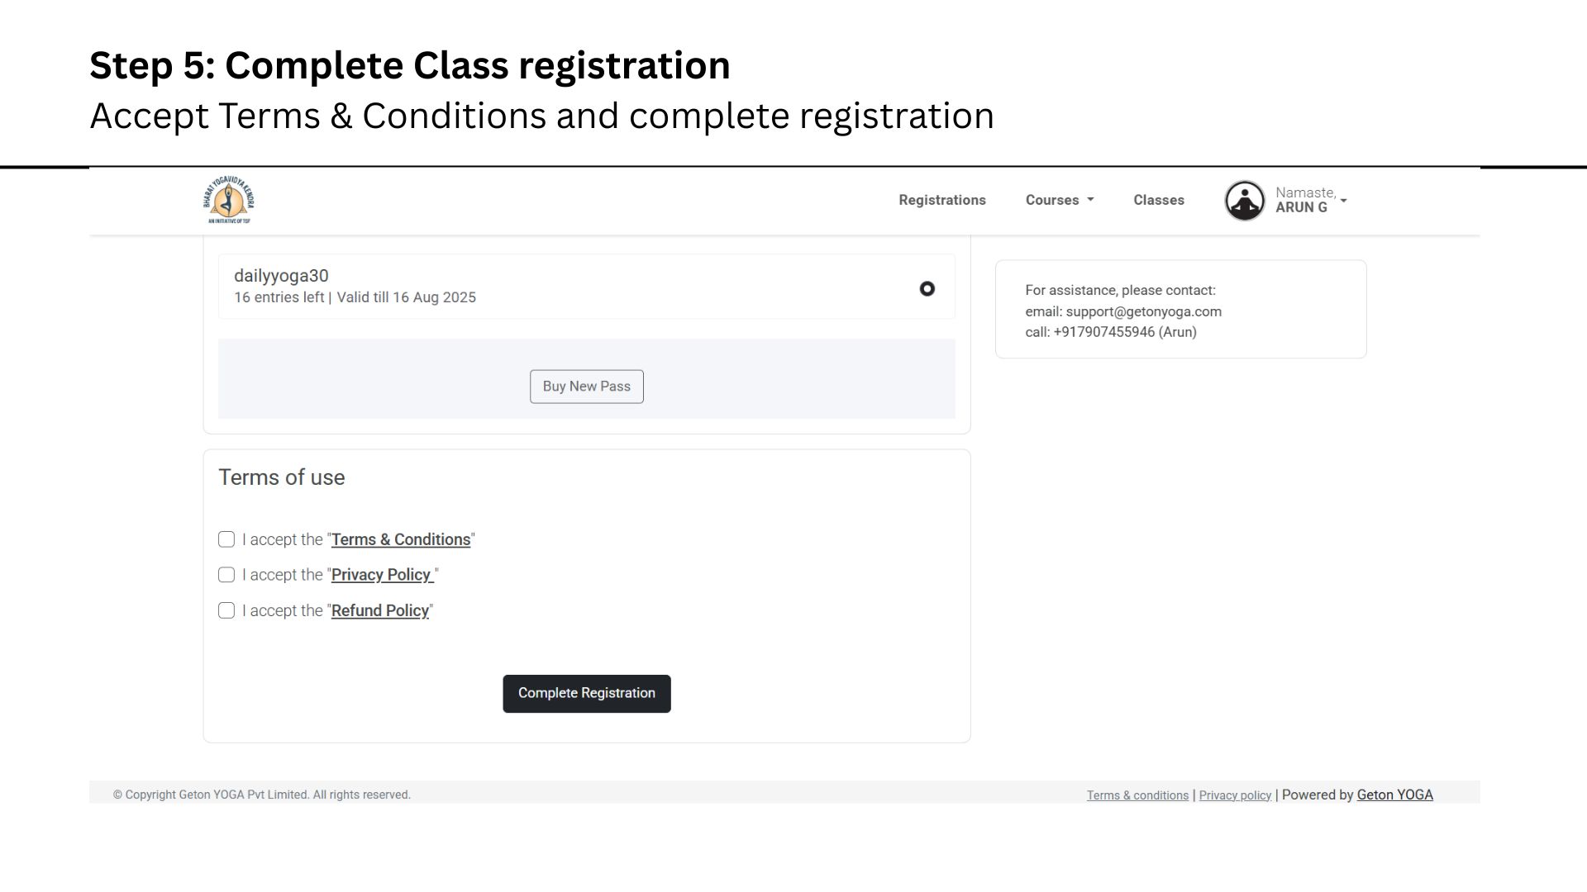The image size is (1587, 892).
Task: Open the Terms & Conditions link
Action: click(x=400, y=539)
